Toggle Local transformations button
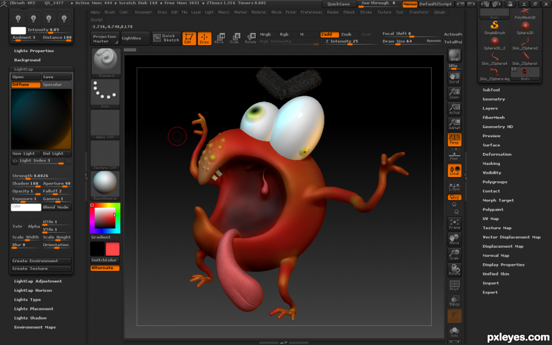 click(454, 170)
